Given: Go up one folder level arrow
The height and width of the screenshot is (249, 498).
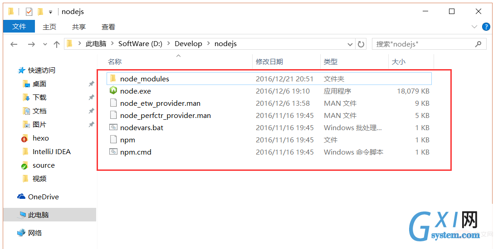Looking at the screenshot, I should tap(57, 44).
